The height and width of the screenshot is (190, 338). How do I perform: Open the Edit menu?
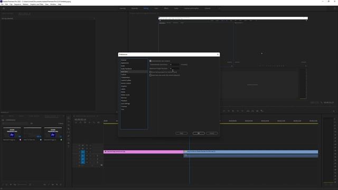pyautogui.click(x=6, y=4)
